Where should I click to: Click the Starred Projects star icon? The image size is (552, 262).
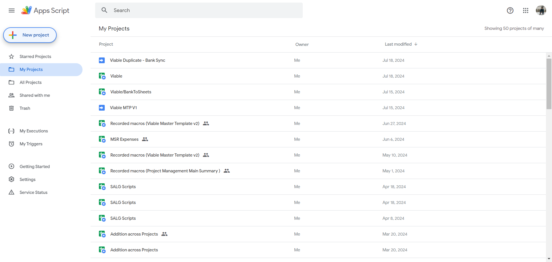[11, 57]
